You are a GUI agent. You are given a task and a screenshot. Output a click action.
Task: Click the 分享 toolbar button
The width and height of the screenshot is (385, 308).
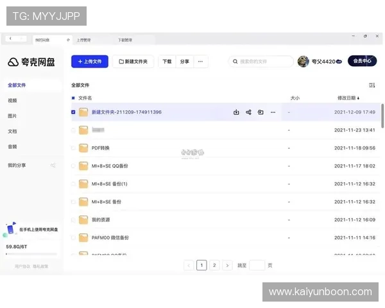coord(185,62)
